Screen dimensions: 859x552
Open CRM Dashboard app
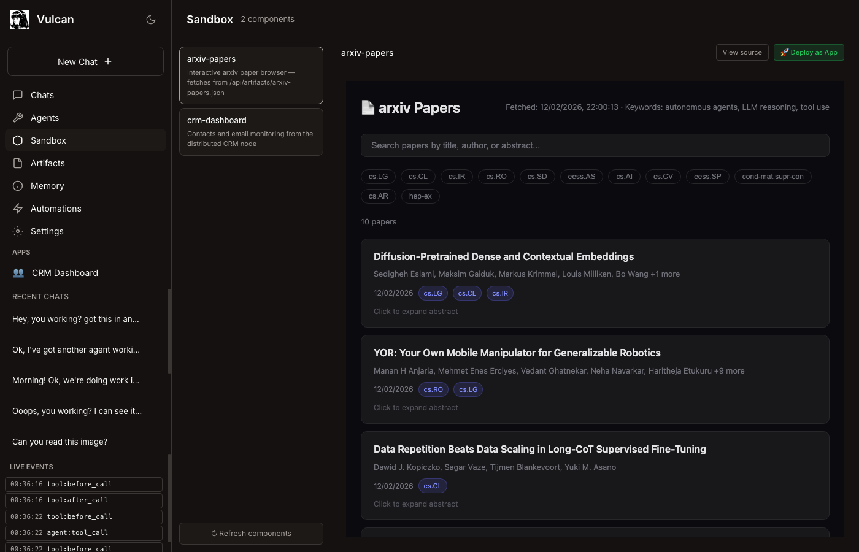(64, 273)
